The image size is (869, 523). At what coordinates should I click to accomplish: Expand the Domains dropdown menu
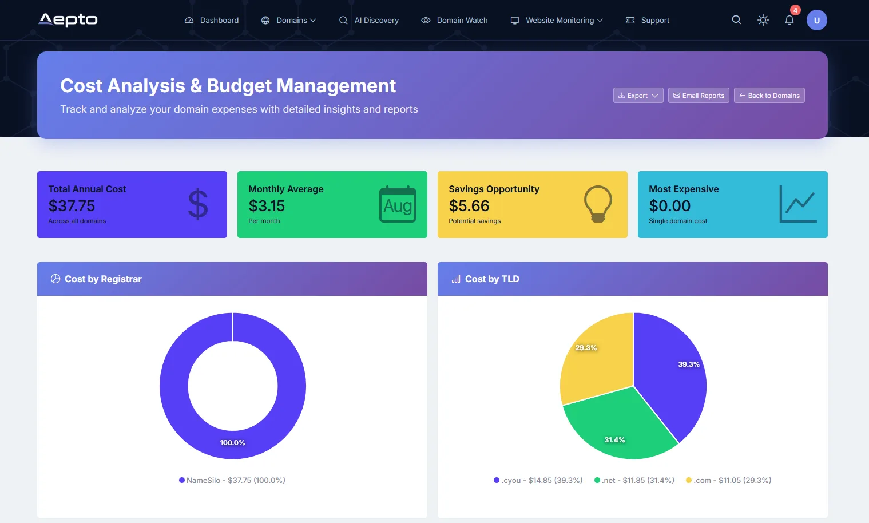click(x=288, y=20)
